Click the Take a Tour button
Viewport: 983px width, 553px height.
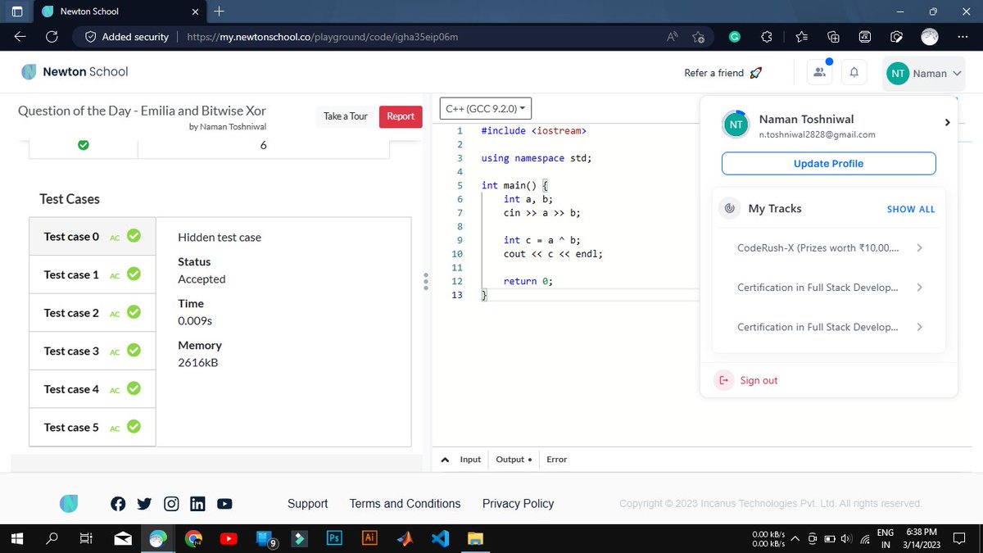(346, 116)
